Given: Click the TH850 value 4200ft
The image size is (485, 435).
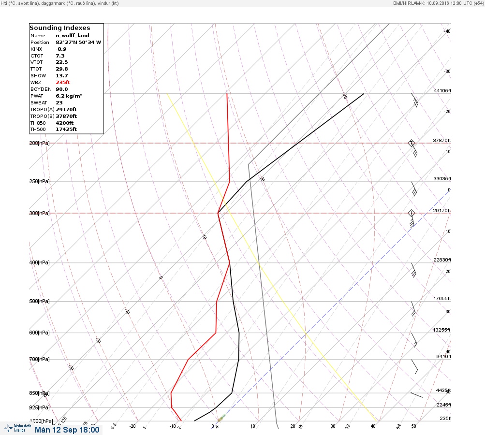Looking at the screenshot, I should [x=65, y=123].
